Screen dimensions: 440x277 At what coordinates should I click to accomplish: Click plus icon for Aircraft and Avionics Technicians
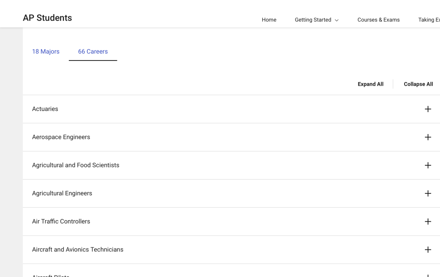pos(428,249)
